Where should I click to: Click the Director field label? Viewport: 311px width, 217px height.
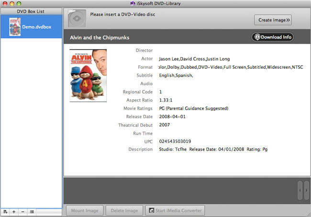[x=144, y=50]
